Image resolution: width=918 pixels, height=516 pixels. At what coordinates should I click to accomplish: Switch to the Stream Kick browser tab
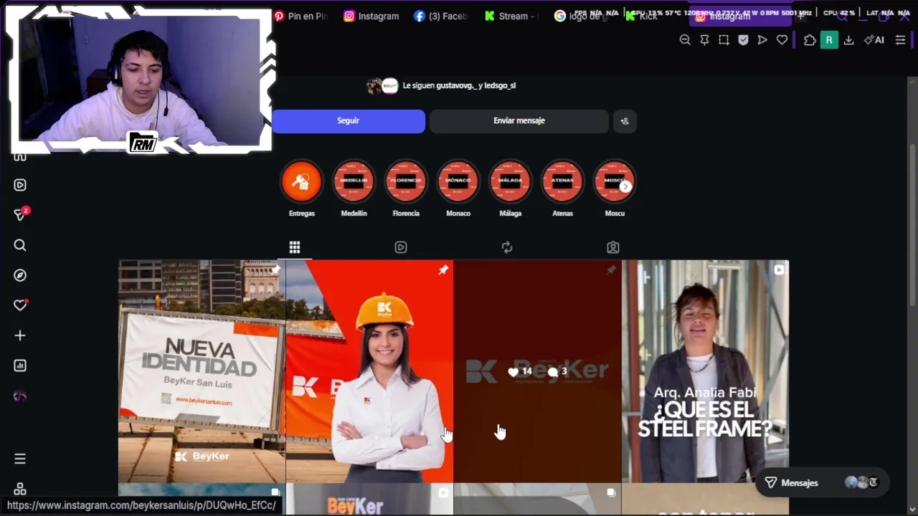(x=511, y=16)
